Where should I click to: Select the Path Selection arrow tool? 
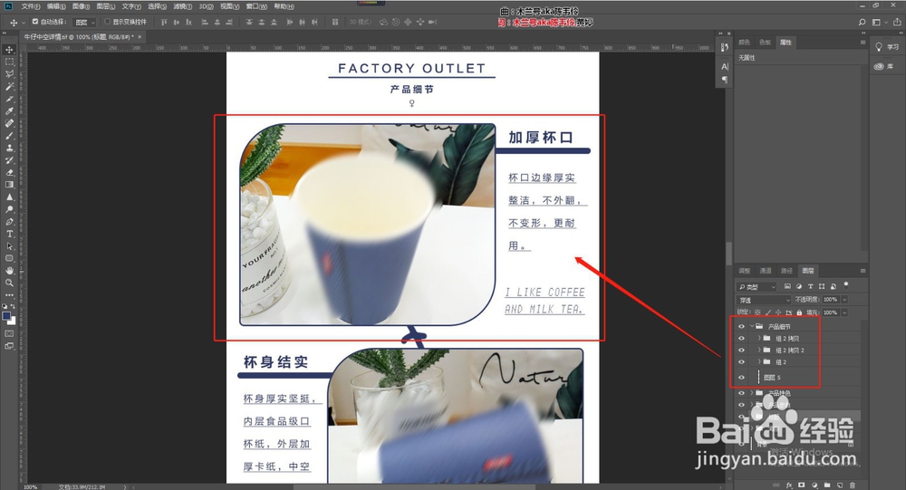point(10,246)
